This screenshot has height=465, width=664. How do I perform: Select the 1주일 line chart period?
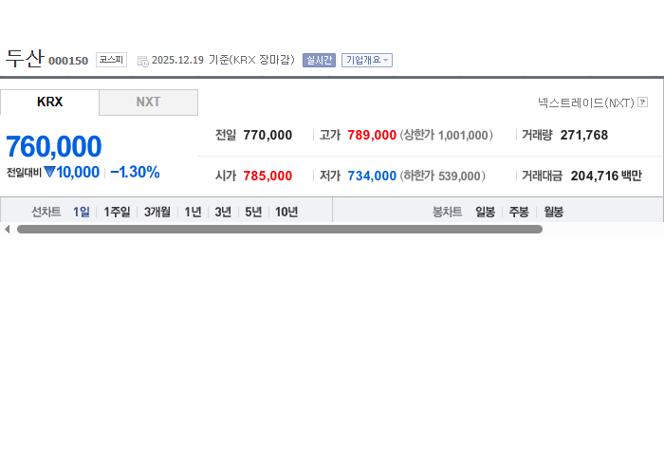(x=117, y=212)
